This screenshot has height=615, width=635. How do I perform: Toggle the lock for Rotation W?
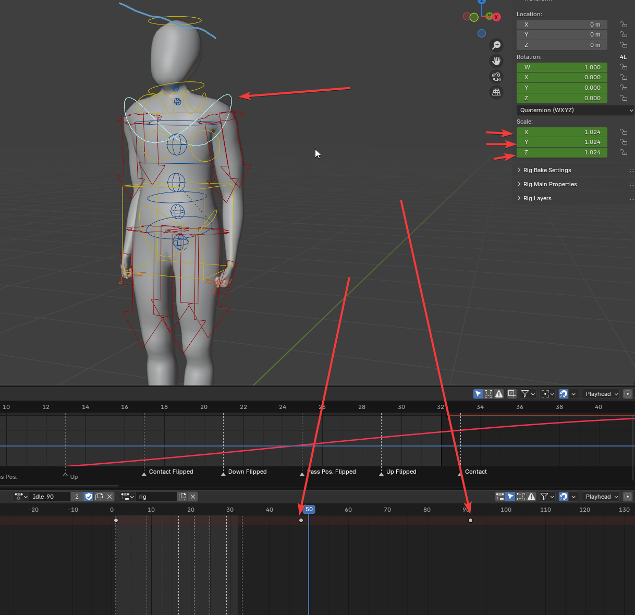pyautogui.click(x=623, y=67)
